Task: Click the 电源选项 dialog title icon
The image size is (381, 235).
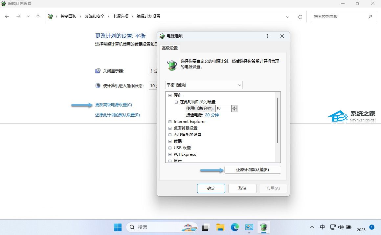Action: [x=162, y=36]
